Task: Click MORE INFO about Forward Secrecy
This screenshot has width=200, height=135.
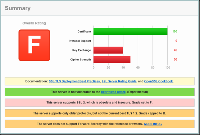Action: (x=153, y=124)
